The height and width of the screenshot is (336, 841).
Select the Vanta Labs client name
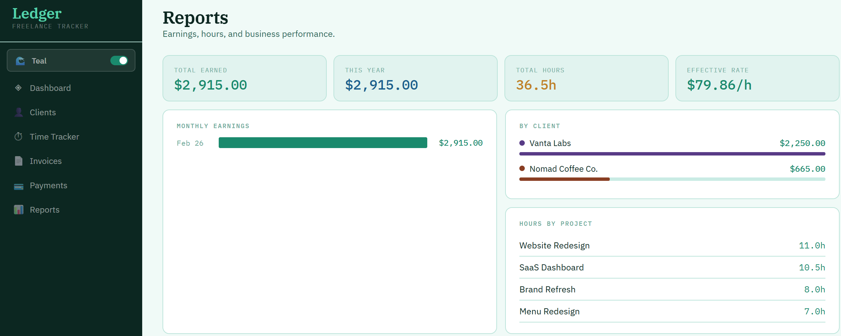click(550, 143)
